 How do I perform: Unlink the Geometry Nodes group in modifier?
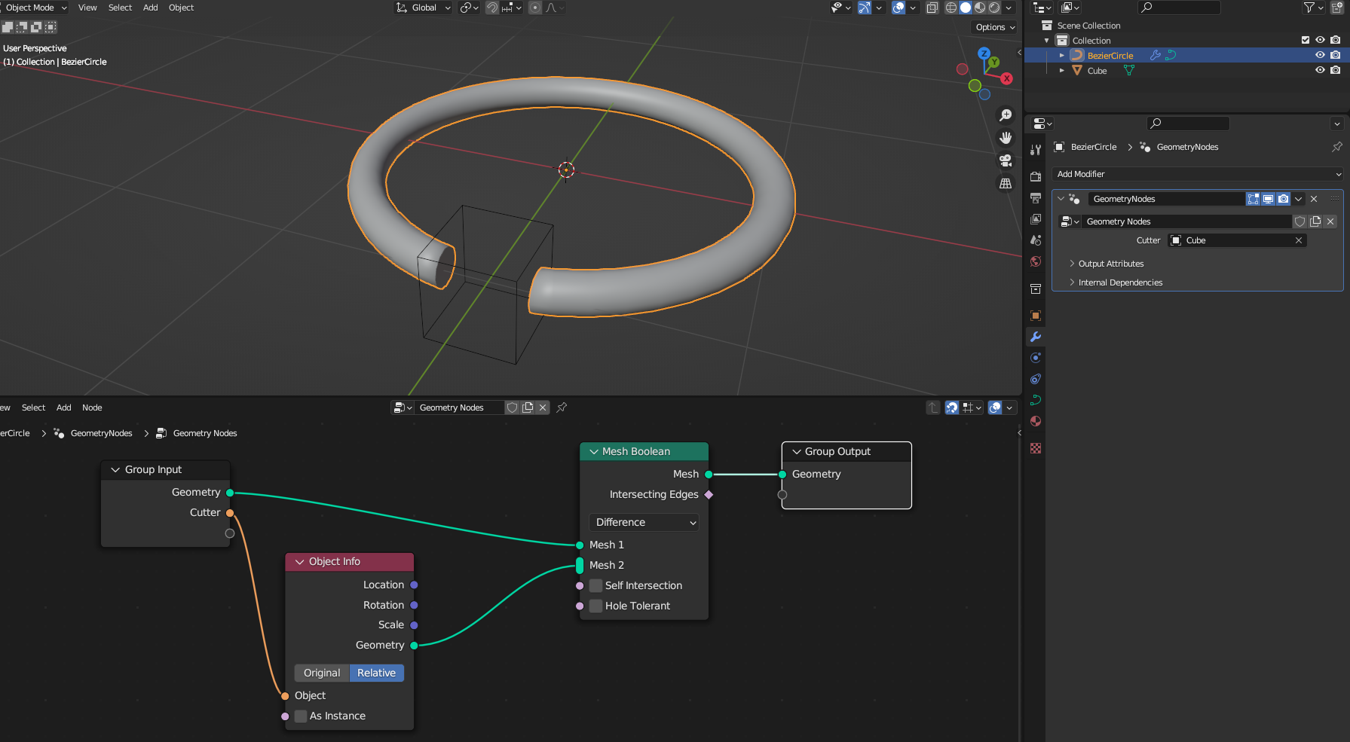(1330, 221)
